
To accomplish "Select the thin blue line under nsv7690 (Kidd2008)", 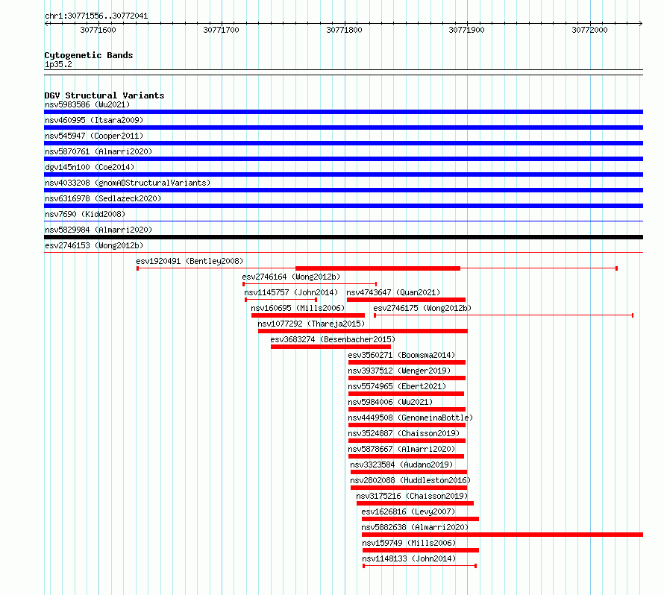I will click(343, 221).
